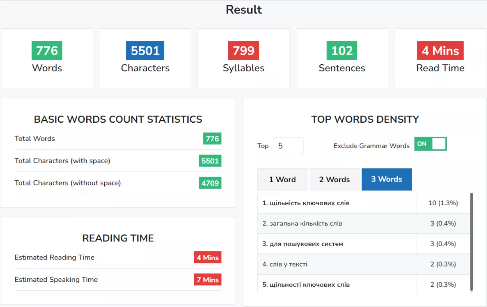
Task: Select the row 'слів у тексті'
Action: 364,264
